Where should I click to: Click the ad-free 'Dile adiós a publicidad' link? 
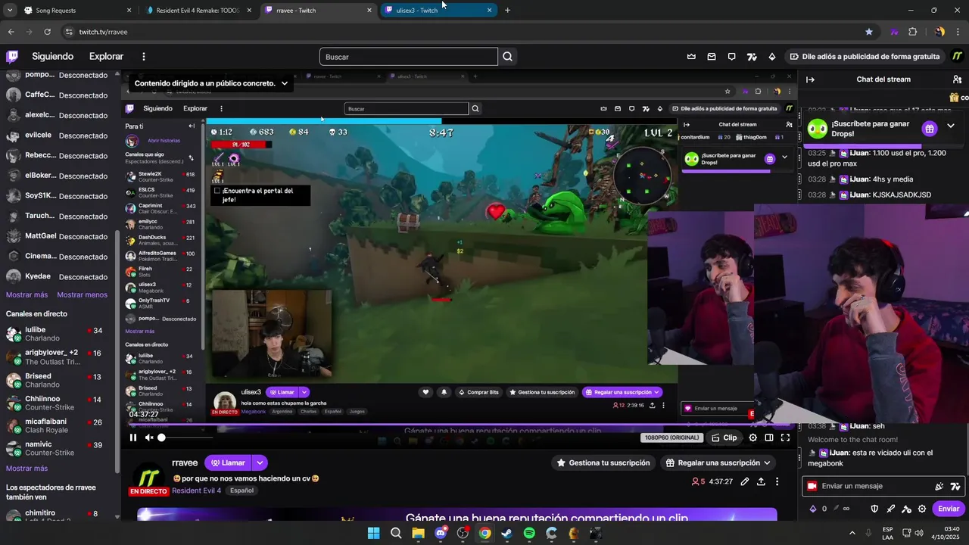pos(865,56)
